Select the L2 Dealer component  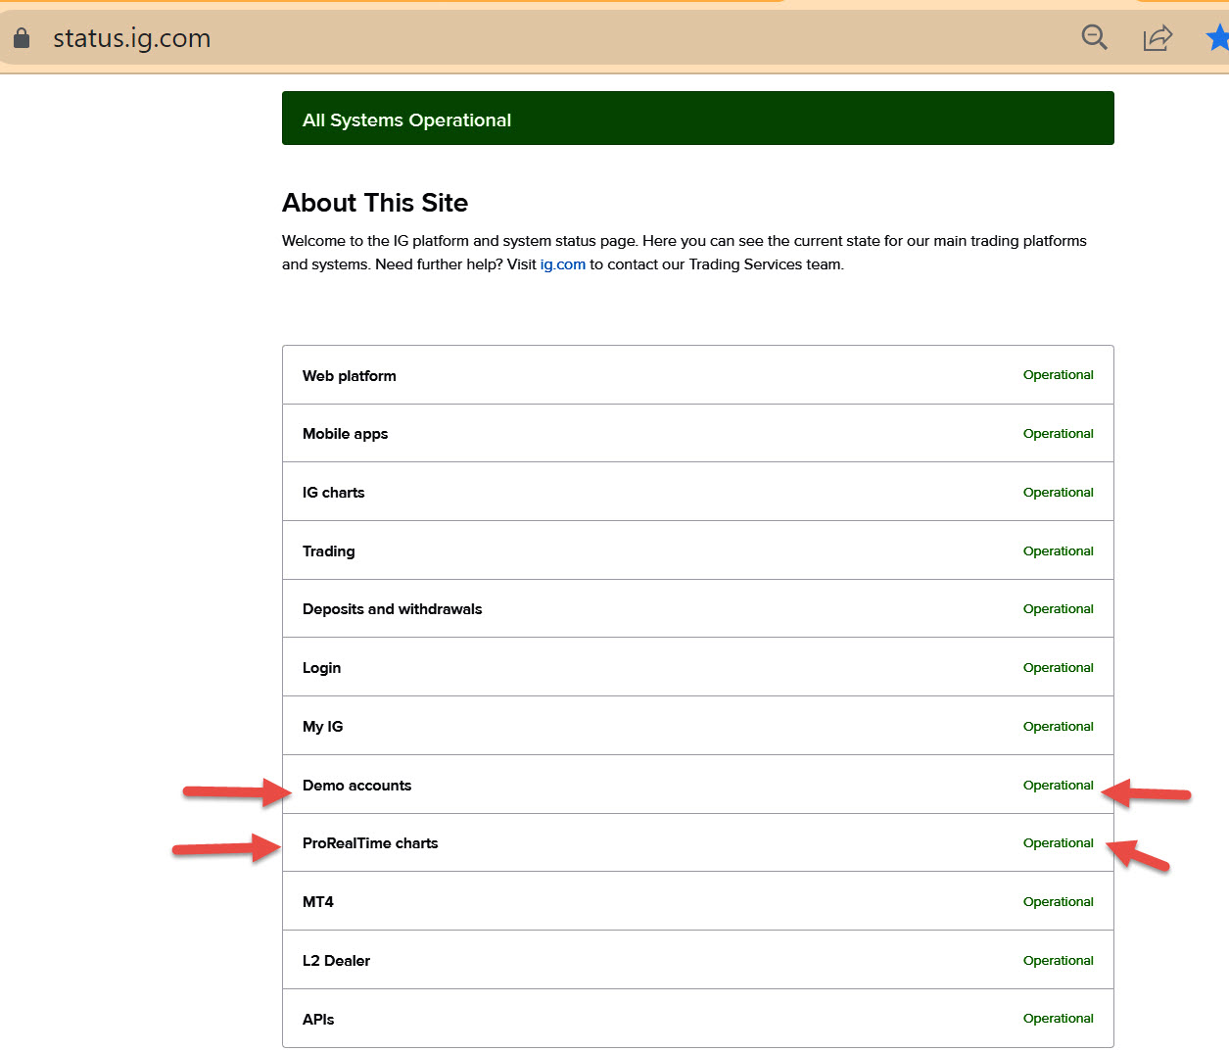337,961
